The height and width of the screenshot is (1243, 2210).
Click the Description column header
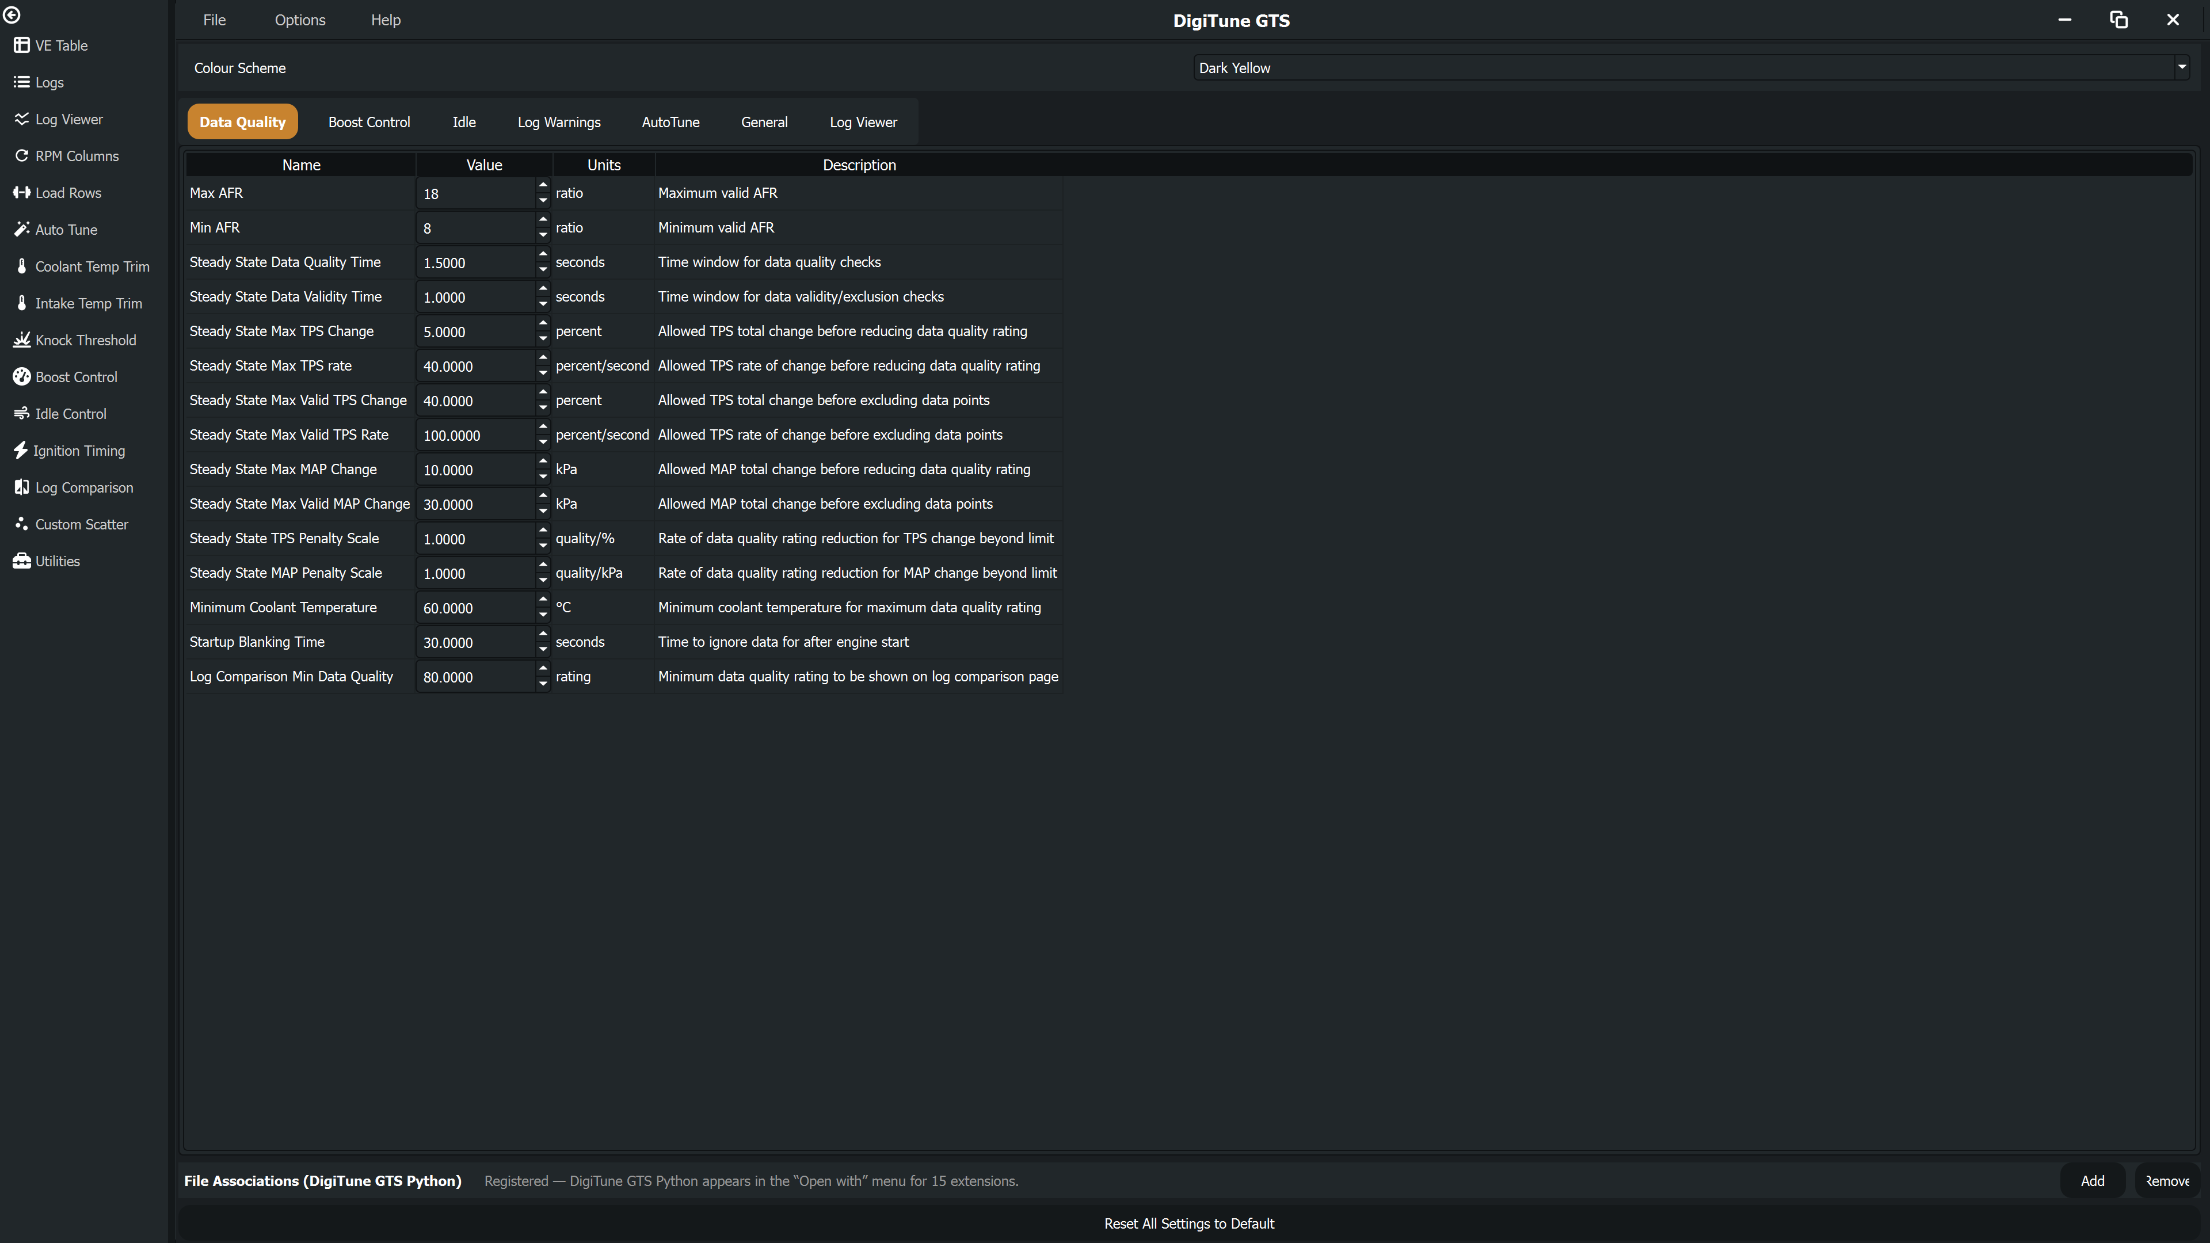859,165
